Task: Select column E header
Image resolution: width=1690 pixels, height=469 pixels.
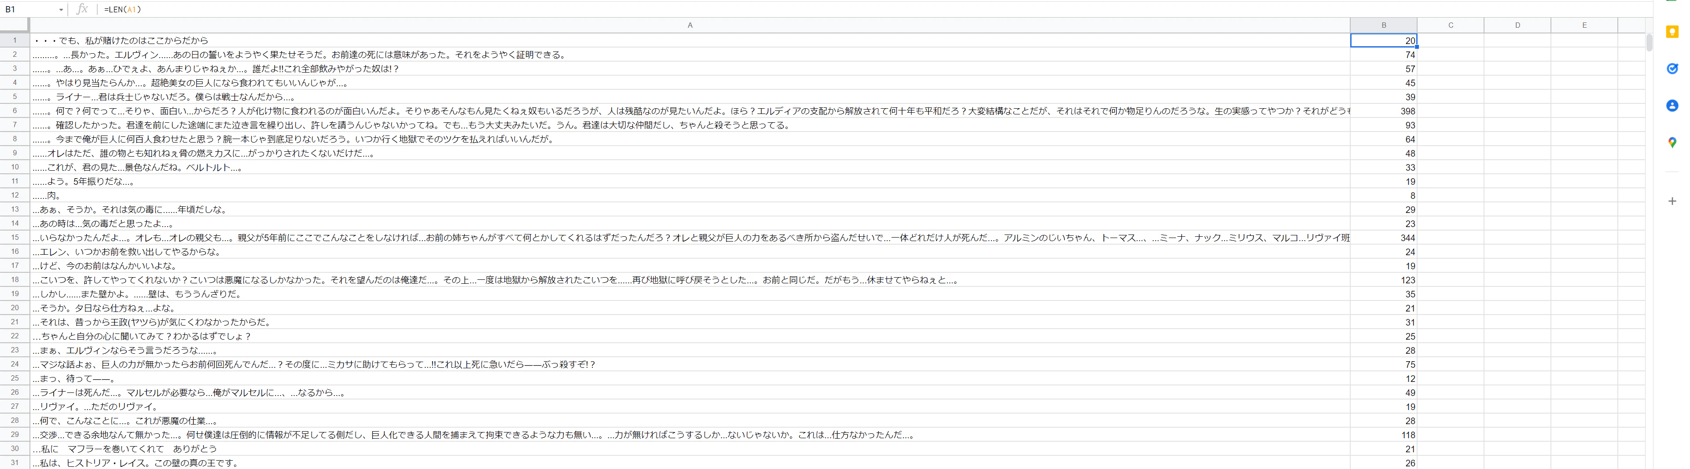Action: click(1584, 25)
